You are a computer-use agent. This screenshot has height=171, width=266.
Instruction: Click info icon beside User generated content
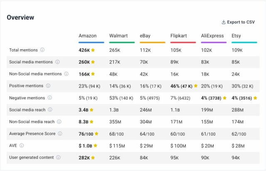(58, 157)
